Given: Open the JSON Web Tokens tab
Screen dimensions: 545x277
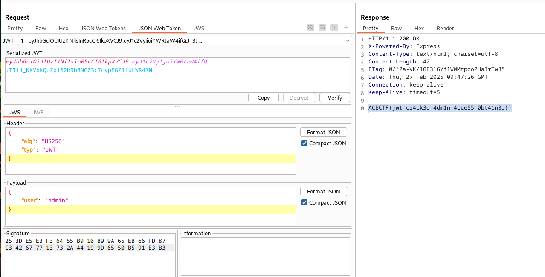Looking at the screenshot, I should [x=103, y=29].
